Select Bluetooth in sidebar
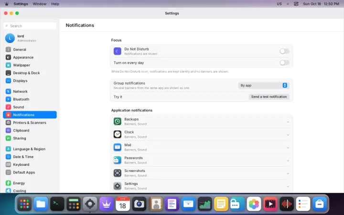Viewport: 344px width, 215px height. 30,99
